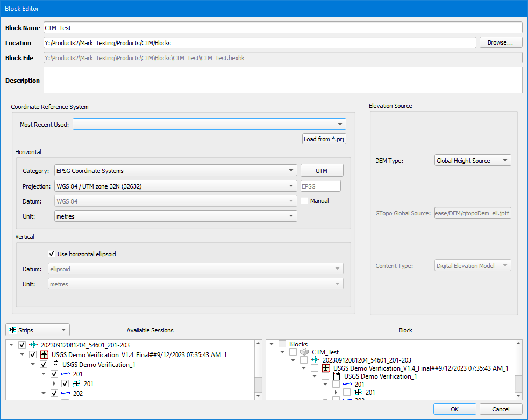Click the Browse... button
Viewport: 528px width, 420px height.
pyautogui.click(x=501, y=42)
